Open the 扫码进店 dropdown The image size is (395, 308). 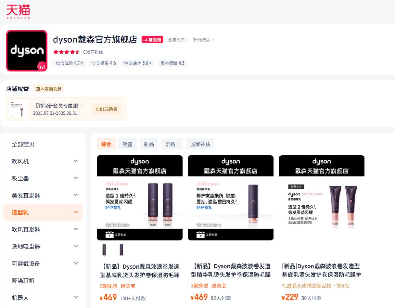(x=204, y=40)
